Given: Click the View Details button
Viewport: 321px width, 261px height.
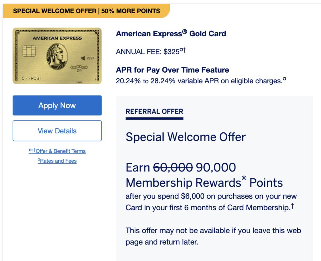Looking at the screenshot, I should pyautogui.click(x=57, y=130).
